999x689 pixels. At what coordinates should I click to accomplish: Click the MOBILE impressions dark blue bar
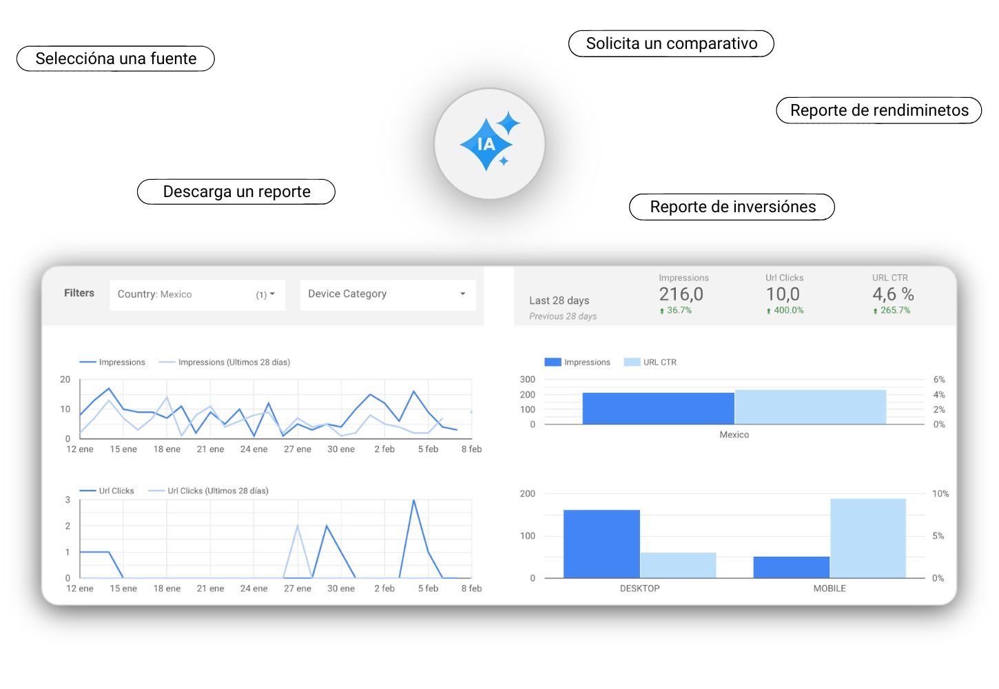[791, 567]
